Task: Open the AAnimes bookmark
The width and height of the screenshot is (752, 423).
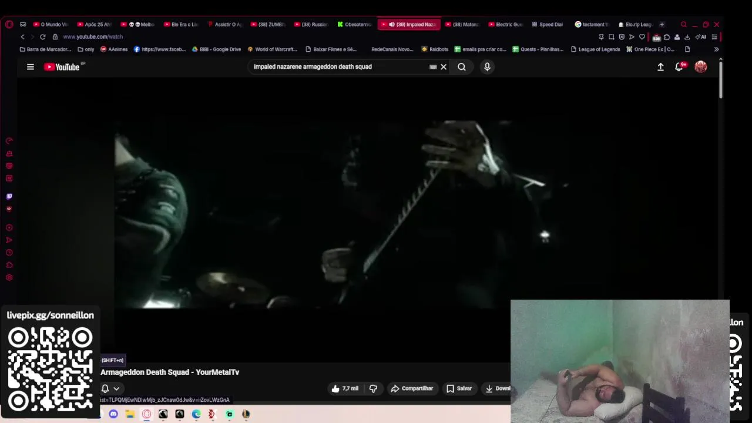Action: [114, 49]
